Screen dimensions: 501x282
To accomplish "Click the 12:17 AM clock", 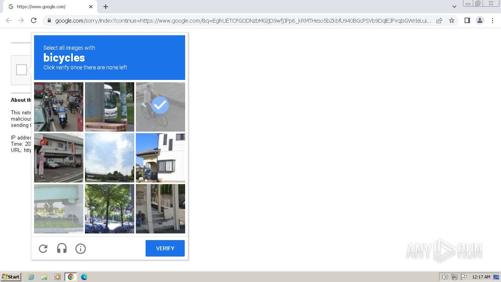I will 481,277.
